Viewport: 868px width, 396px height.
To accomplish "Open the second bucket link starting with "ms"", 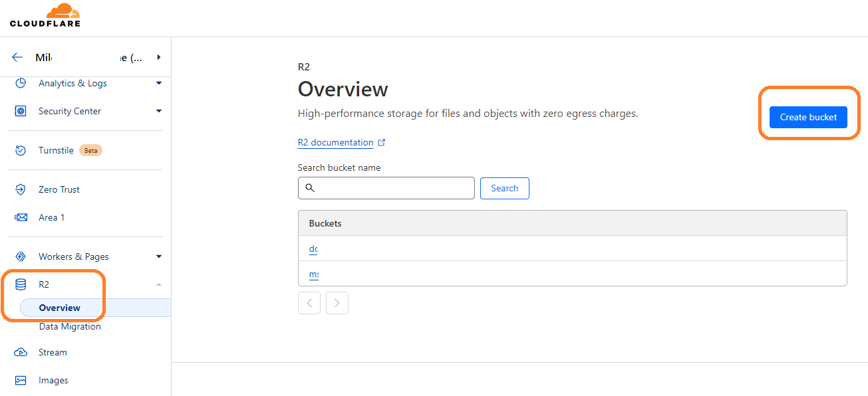I will point(314,274).
